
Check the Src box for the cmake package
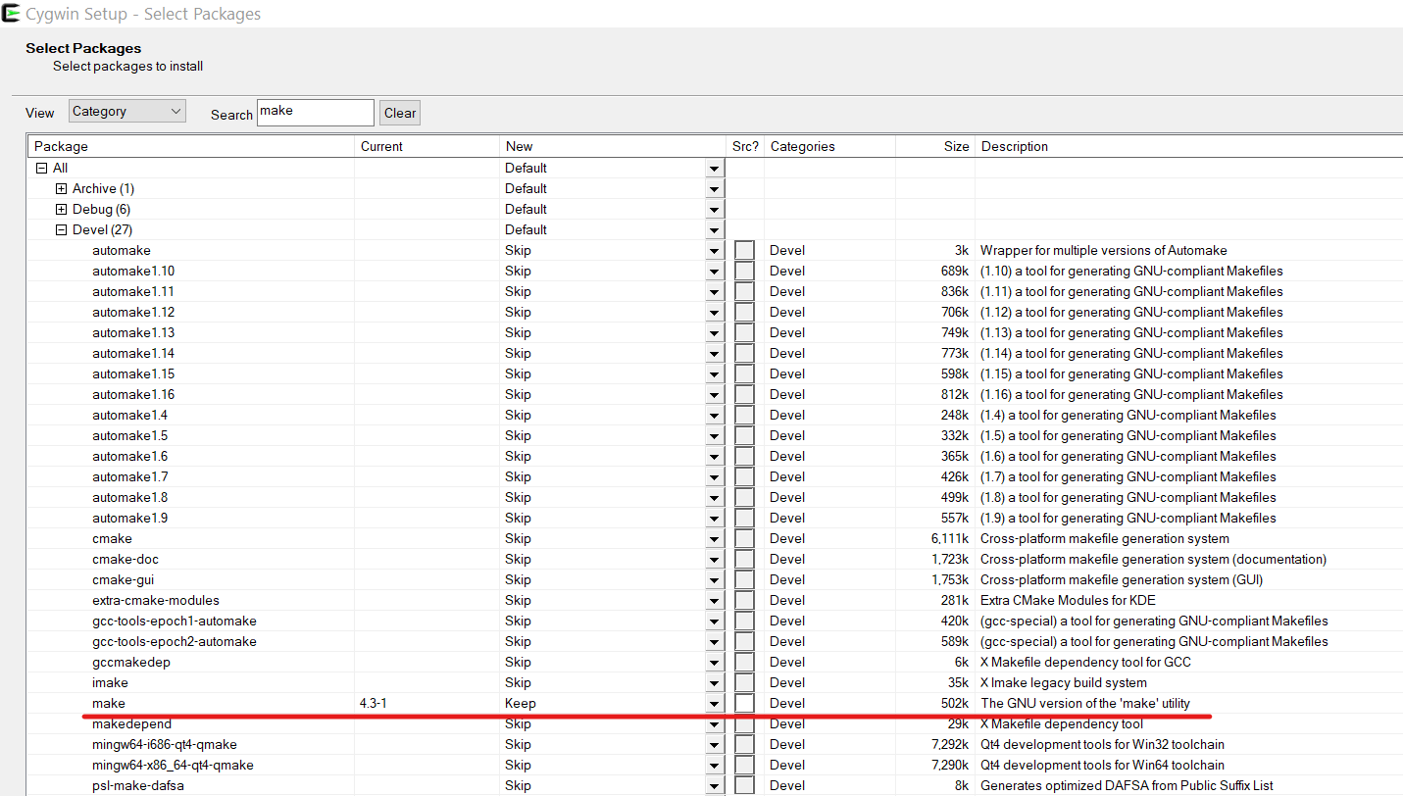tap(744, 539)
